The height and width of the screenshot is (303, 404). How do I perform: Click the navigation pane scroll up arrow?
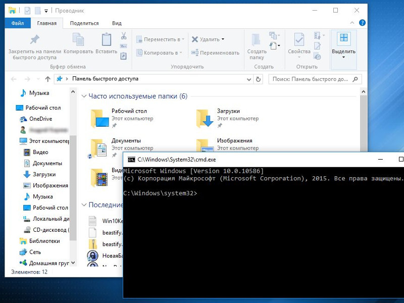pyautogui.click(x=73, y=91)
